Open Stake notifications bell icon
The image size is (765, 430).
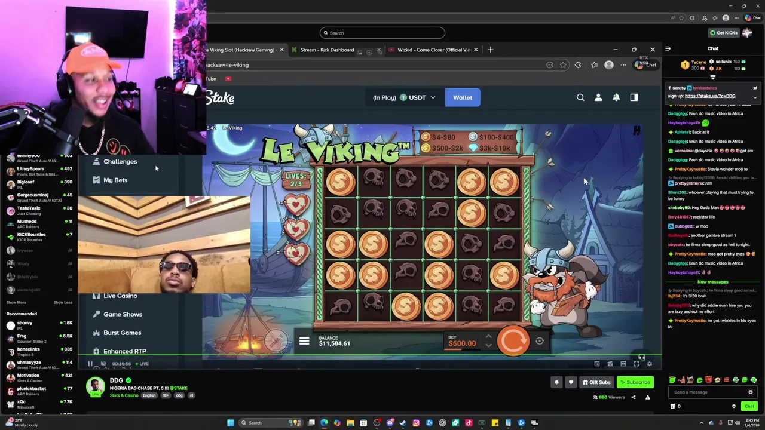coord(616,97)
